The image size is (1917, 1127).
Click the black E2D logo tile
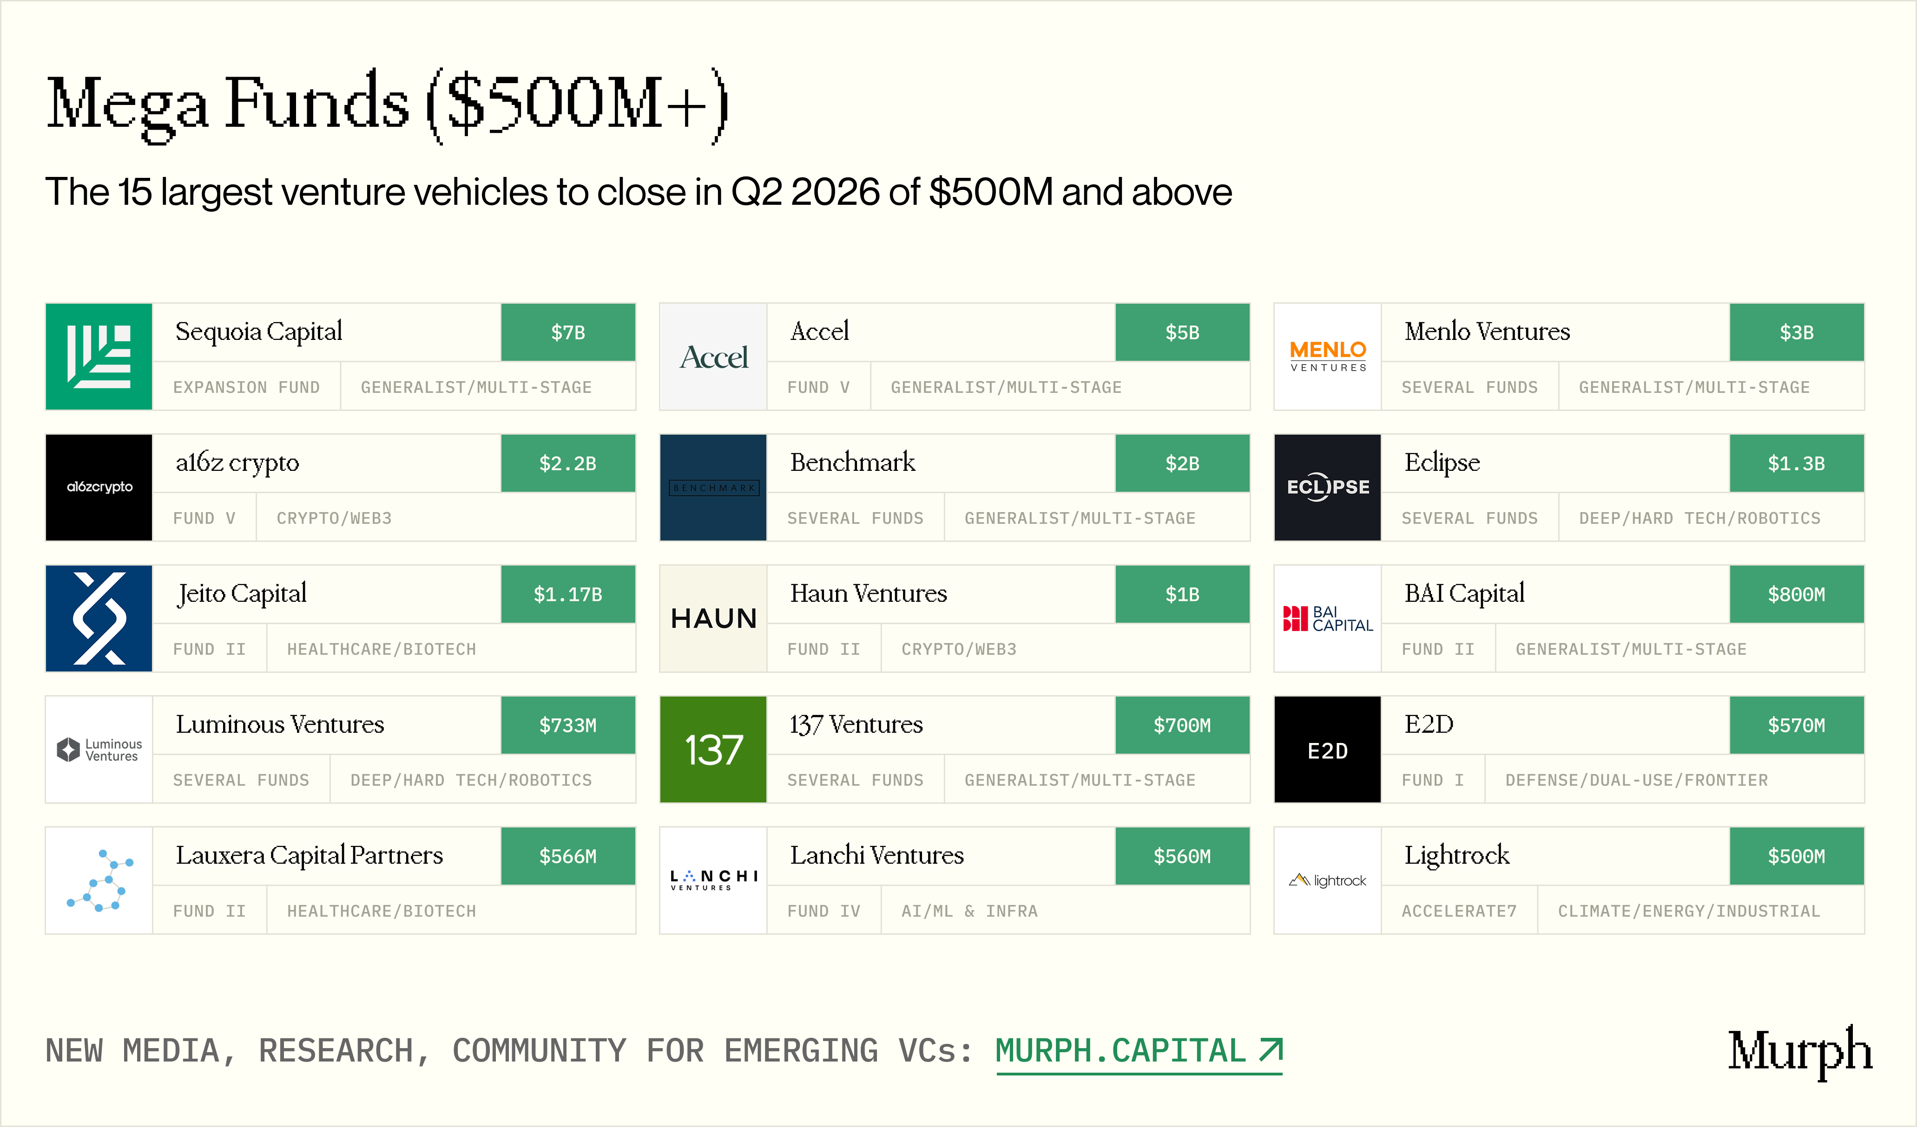pyautogui.click(x=1327, y=749)
